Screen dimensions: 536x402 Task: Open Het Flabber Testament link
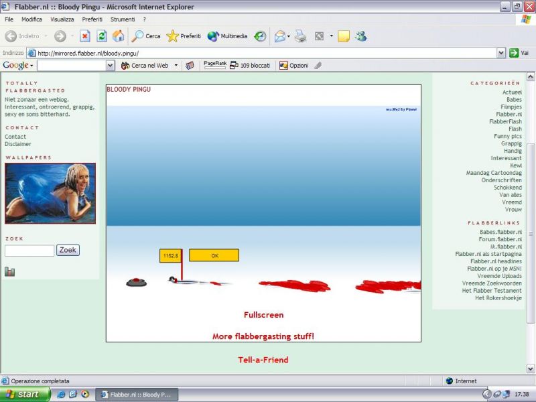pyautogui.click(x=492, y=291)
